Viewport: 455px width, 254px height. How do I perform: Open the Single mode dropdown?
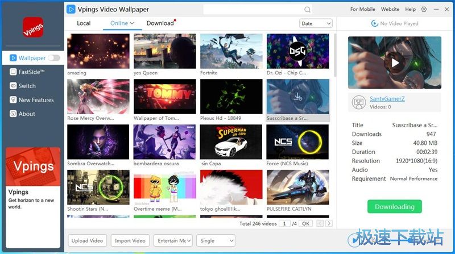coord(216,240)
